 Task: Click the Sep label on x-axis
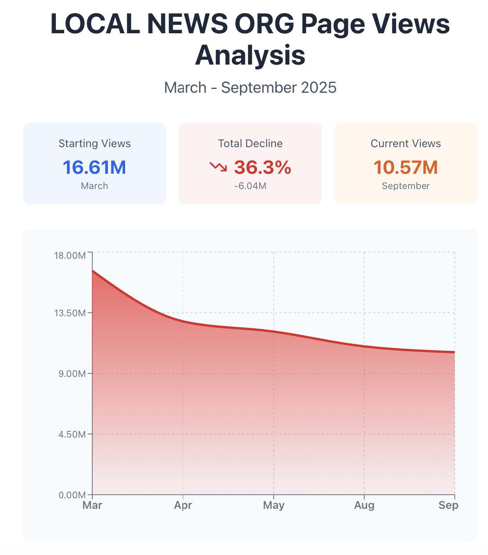pyautogui.click(x=448, y=505)
